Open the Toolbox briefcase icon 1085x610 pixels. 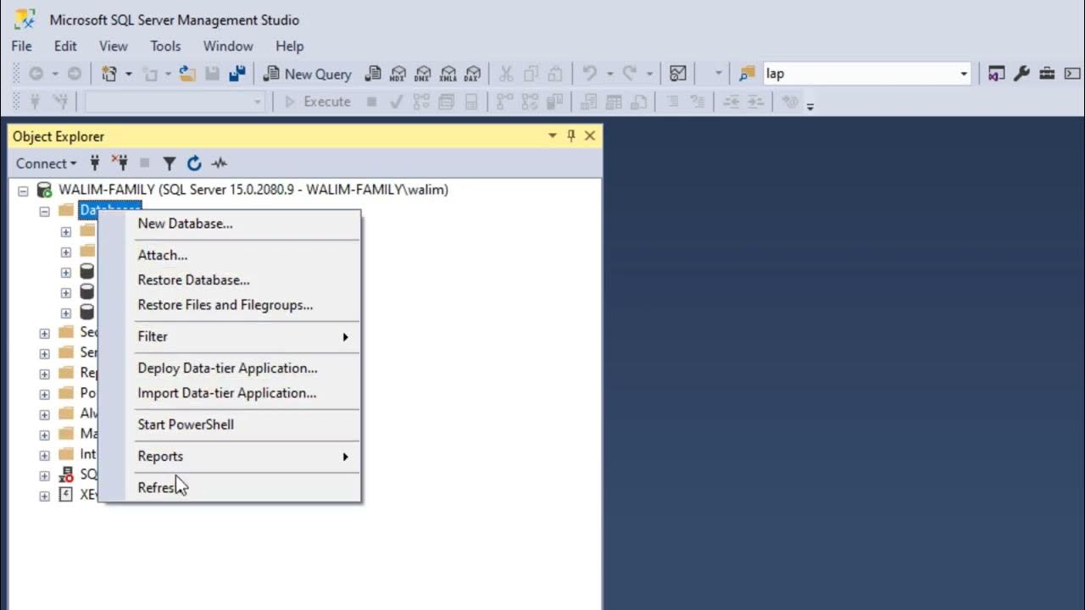pyautogui.click(x=1047, y=74)
